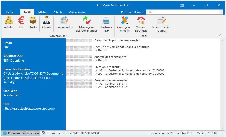Open the Fichier menu tab
Image resolution: width=226 pixels, height=137 pixels.
tap(10, 12)
